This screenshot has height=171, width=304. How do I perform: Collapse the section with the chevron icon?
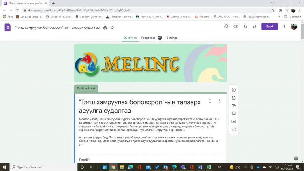pos(210,101)
